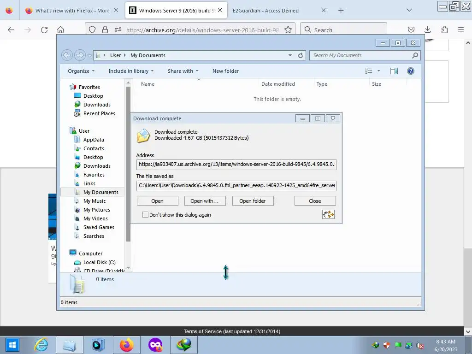Open Recent Places in the navigation pane
This screenshot has width=472, height=354.
[x=99, y=113]
